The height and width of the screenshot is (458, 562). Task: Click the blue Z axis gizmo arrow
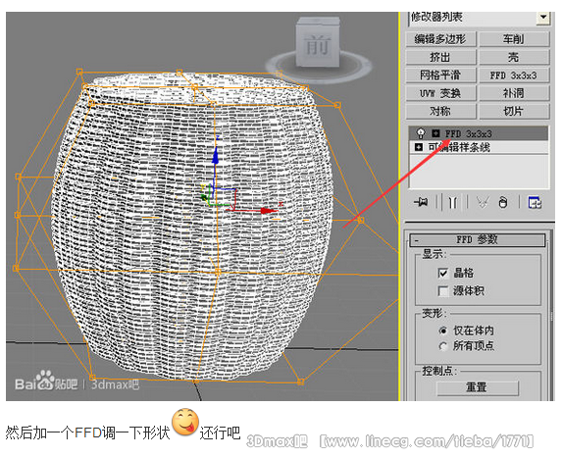215,156
